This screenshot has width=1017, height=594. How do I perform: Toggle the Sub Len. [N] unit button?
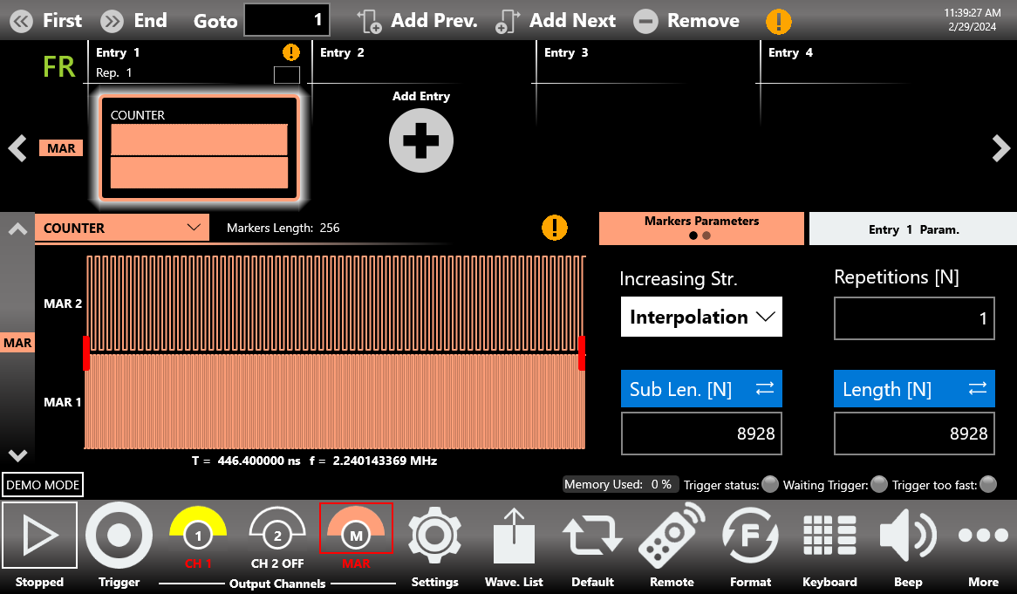coord(701,388)
